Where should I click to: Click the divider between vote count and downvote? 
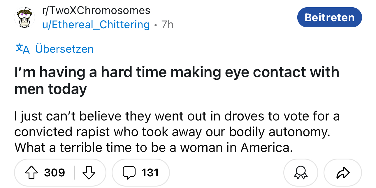tap(74, 173)
